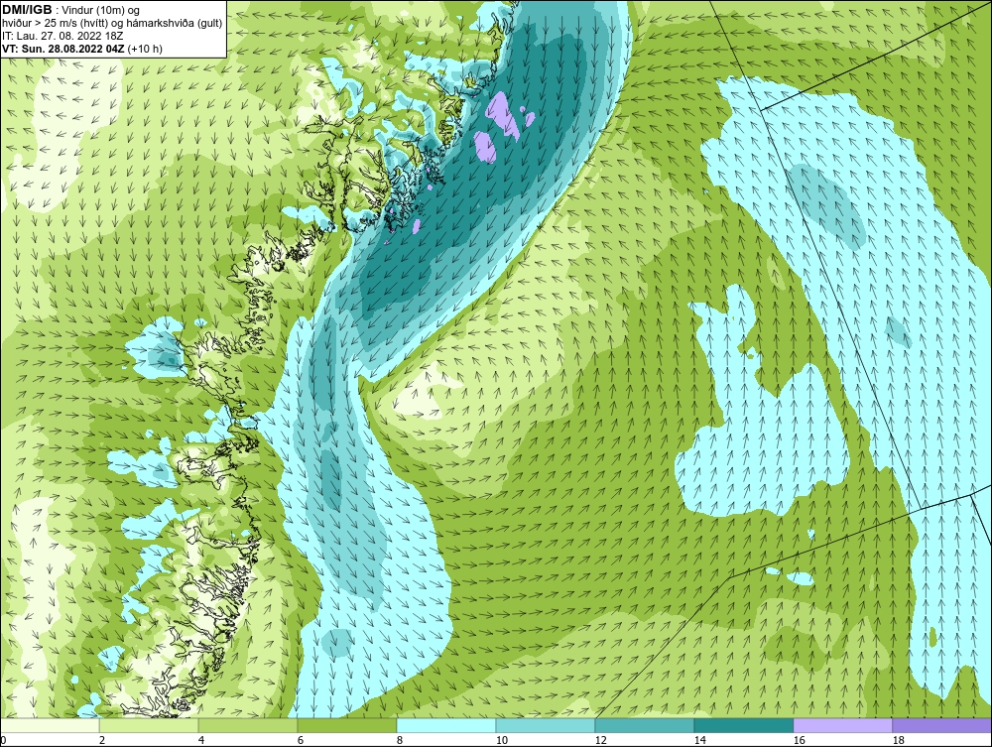The image size is (992, 747).
Task: Click the 14–16 m/s dark teal legend swatch
Action: pos(744,726)
